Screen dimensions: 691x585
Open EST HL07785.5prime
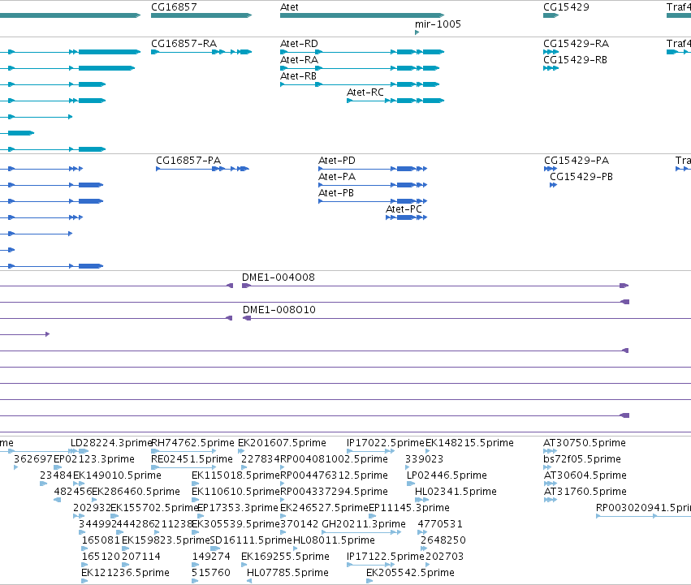click(287, 573)
